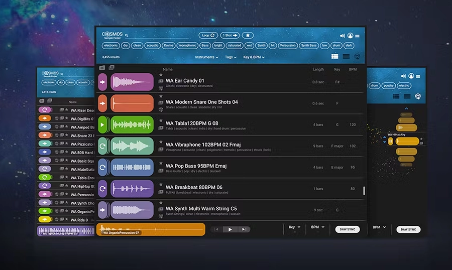Click the folder icon beside WA Modern Snare One Shots 04
The image size is (452, 270).
coord(161,102)
